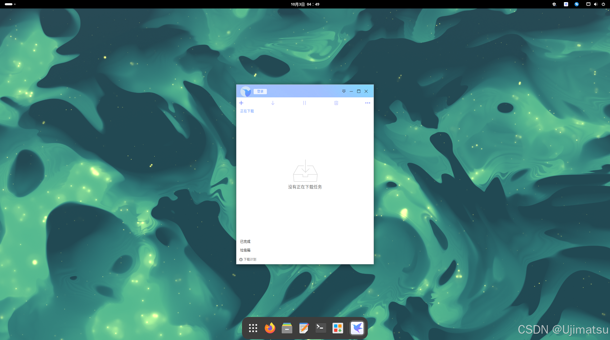
Task: Click the trash delete icon in toolbar
Action: pyautogui.click(x=336, y=103)
